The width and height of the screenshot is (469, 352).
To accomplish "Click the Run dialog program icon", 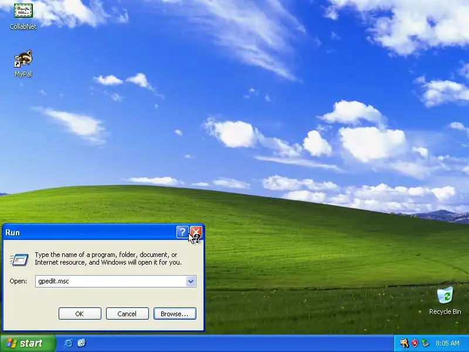I will (x=19, y=259).
